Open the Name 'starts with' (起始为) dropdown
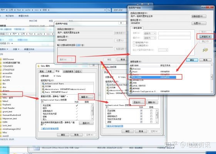This screenshot has width=216, height=154. 150,33
